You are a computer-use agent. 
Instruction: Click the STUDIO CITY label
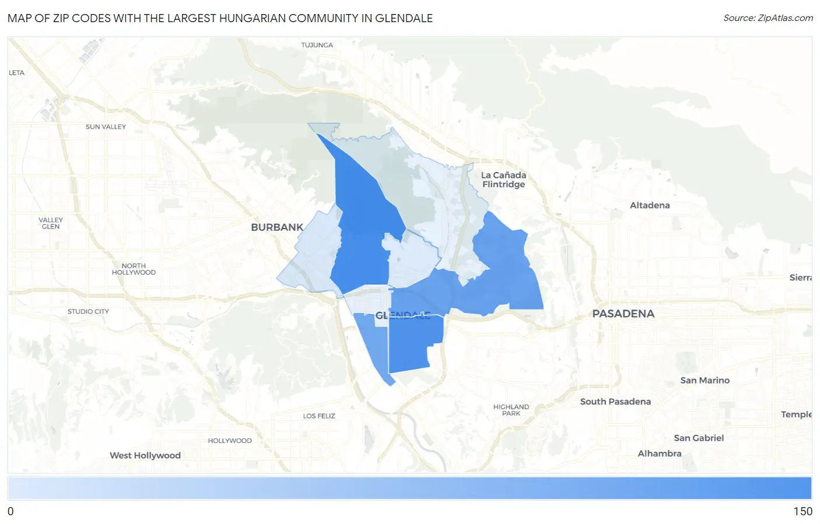pyautogui.click(x=88, y=311)
